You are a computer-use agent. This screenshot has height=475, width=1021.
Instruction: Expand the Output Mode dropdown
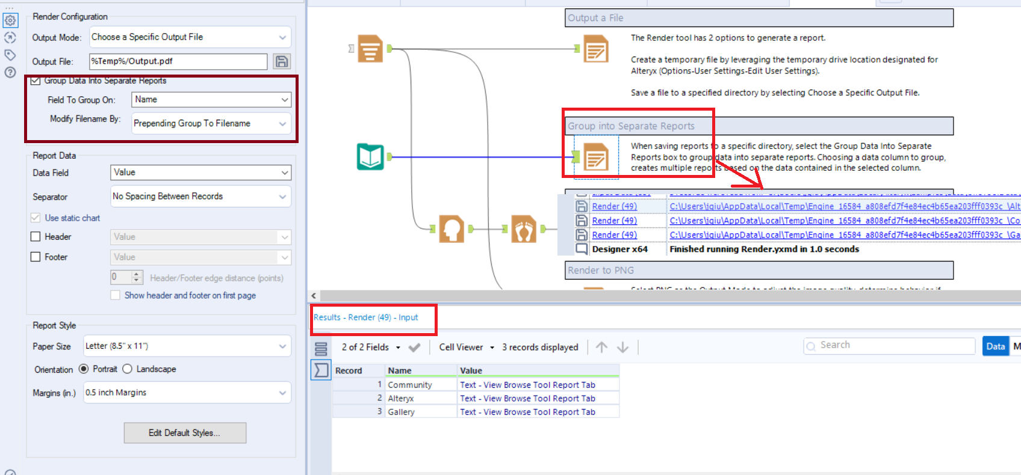coord(190,37)
